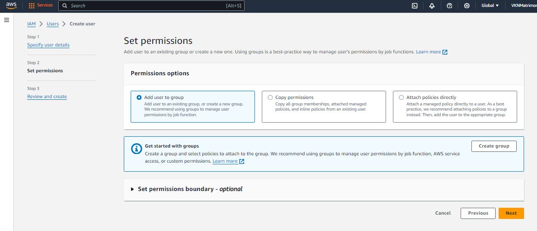Expand the hamburger side navigation menu

pos(6,20)
